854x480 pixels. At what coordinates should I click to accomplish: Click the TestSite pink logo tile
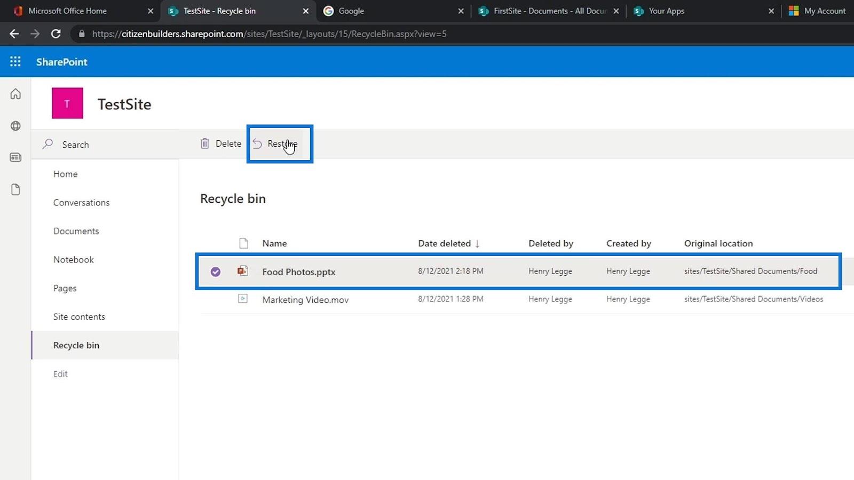point(67,103)
